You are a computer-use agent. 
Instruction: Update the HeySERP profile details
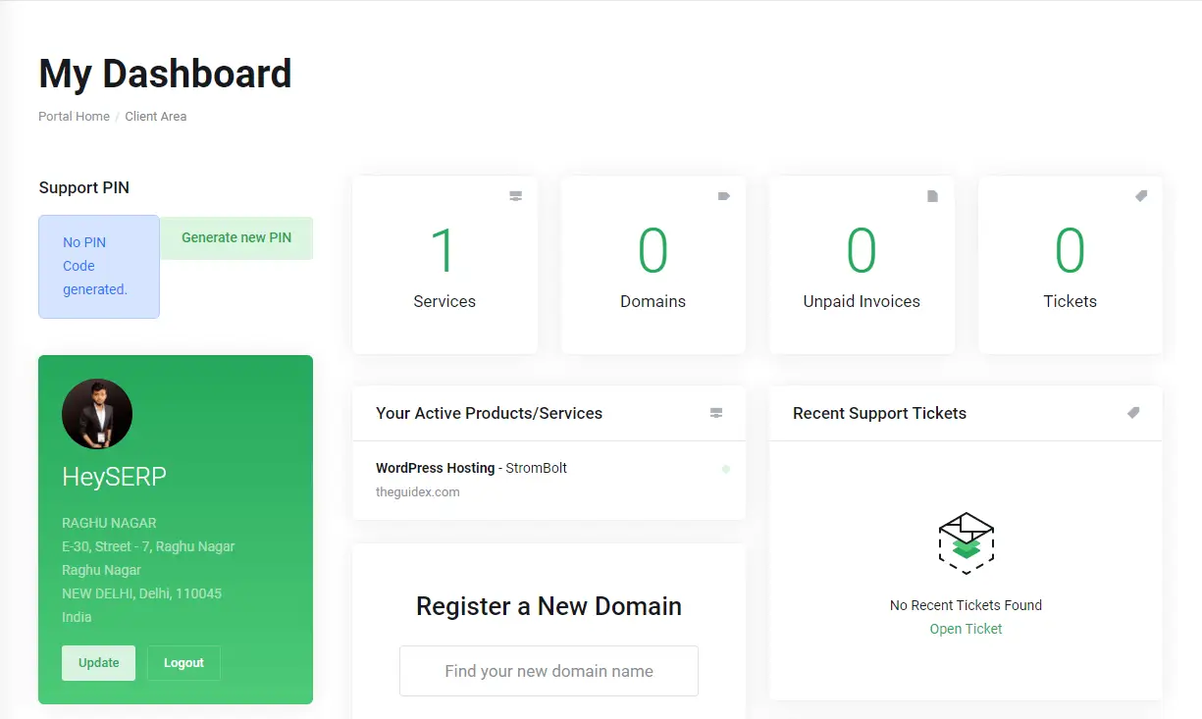[x=98, y=662]
